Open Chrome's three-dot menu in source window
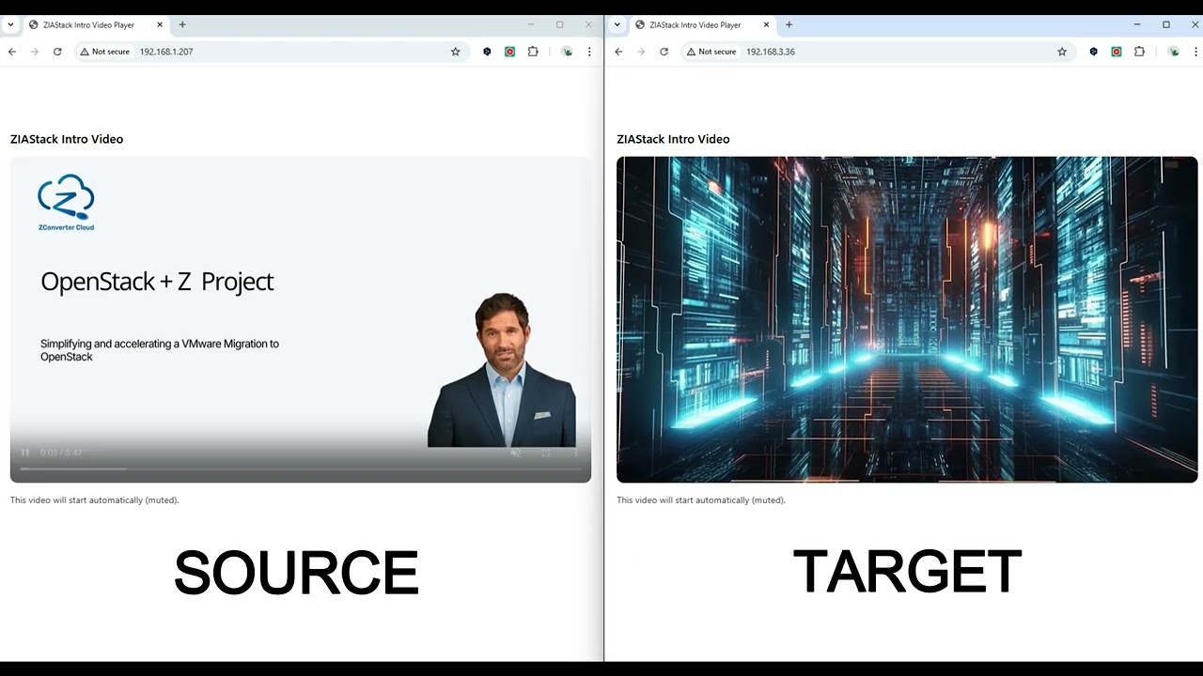The height and width of the screenshot is (676, 1203). pyautogui.click(x=589, y=52)
